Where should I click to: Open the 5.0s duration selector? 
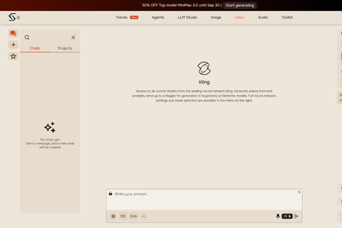[x=133, y=216]
